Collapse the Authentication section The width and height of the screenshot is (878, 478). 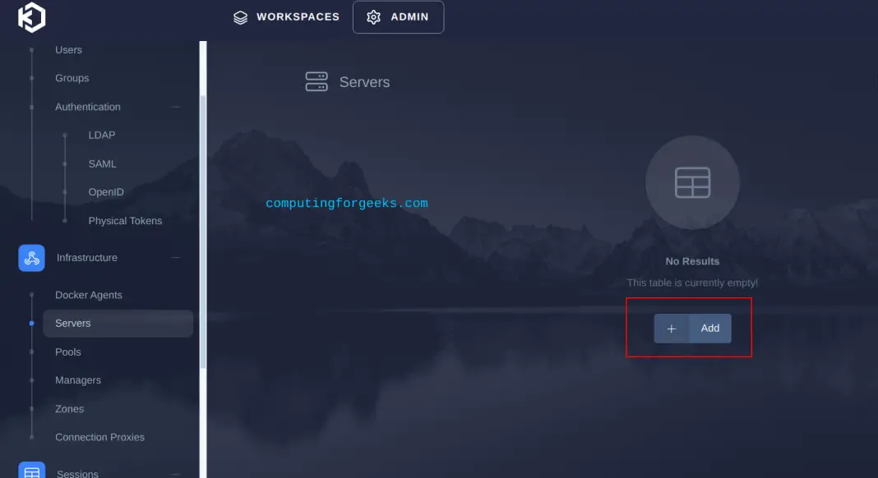pyautogui.click(x=175, y=107)
